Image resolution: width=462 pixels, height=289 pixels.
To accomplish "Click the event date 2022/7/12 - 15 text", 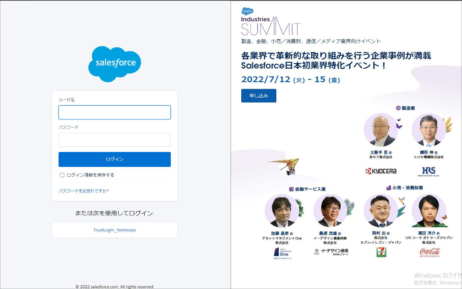I will click(x=290, y=79).
